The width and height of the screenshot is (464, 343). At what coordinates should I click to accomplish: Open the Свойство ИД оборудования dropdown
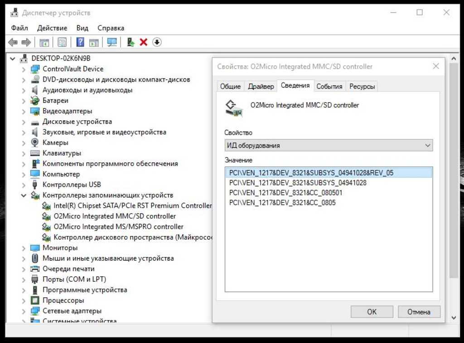tap(329, 146)
